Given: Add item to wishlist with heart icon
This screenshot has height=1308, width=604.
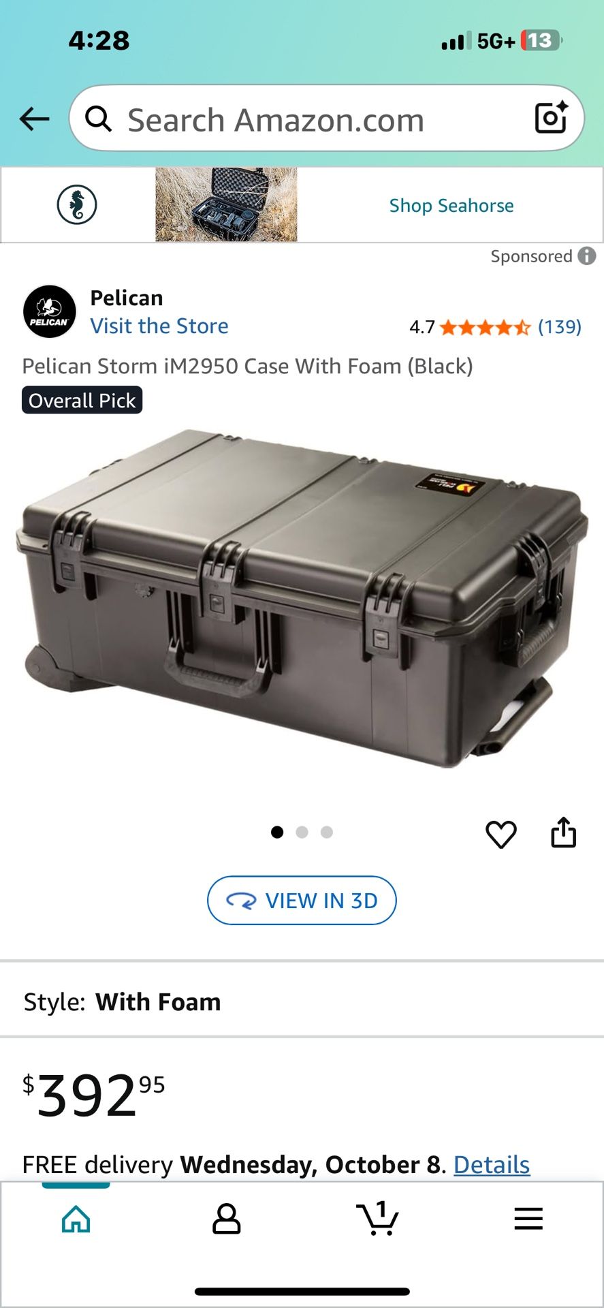Looking at the screenshot, I should click(501, 834).
